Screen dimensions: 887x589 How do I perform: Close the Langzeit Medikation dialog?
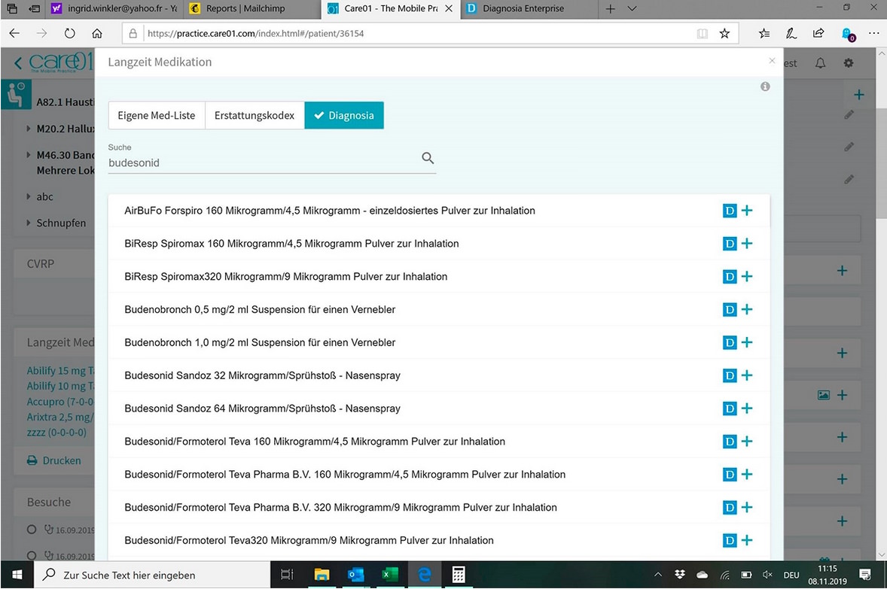pyautogui.click(x=772, y=60)
